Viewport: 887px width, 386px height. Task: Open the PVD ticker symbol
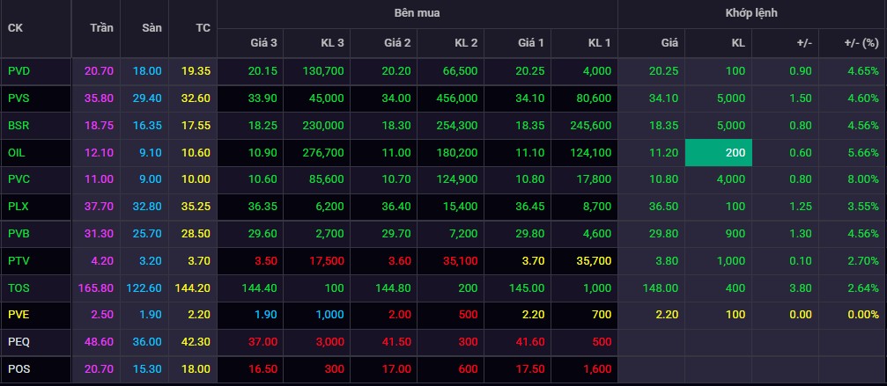[18, 71]
